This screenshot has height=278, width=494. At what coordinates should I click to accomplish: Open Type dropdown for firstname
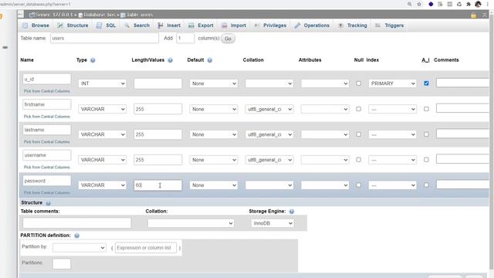coord(103,109)
